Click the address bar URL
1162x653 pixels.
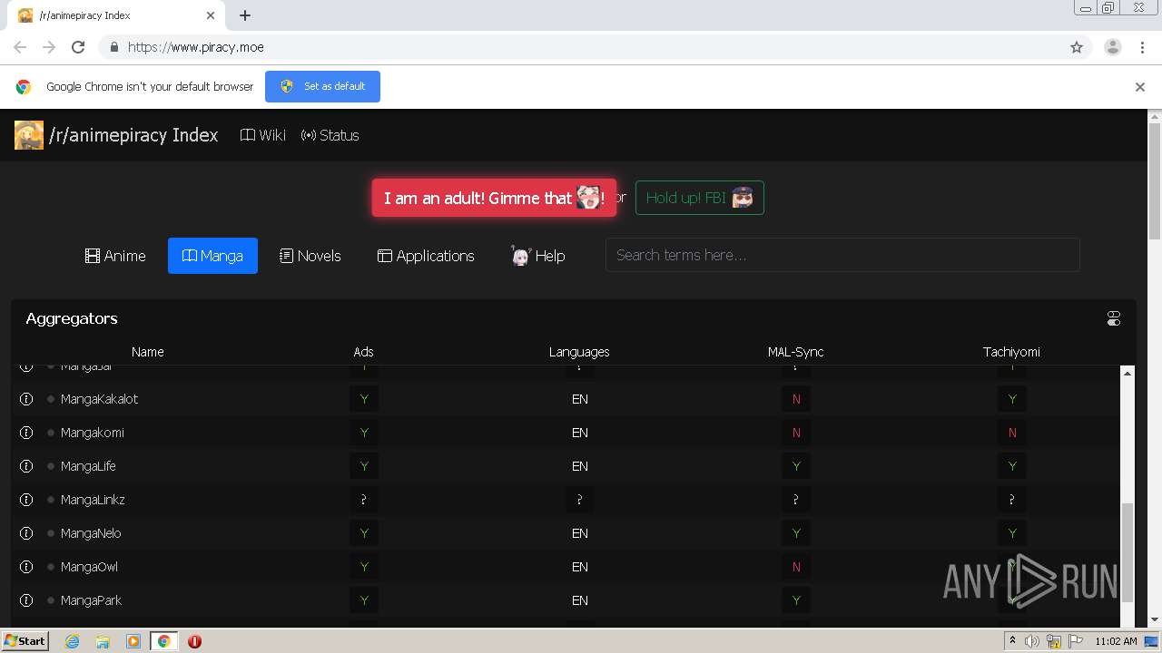pyautogui.click(x=196, y=47)
